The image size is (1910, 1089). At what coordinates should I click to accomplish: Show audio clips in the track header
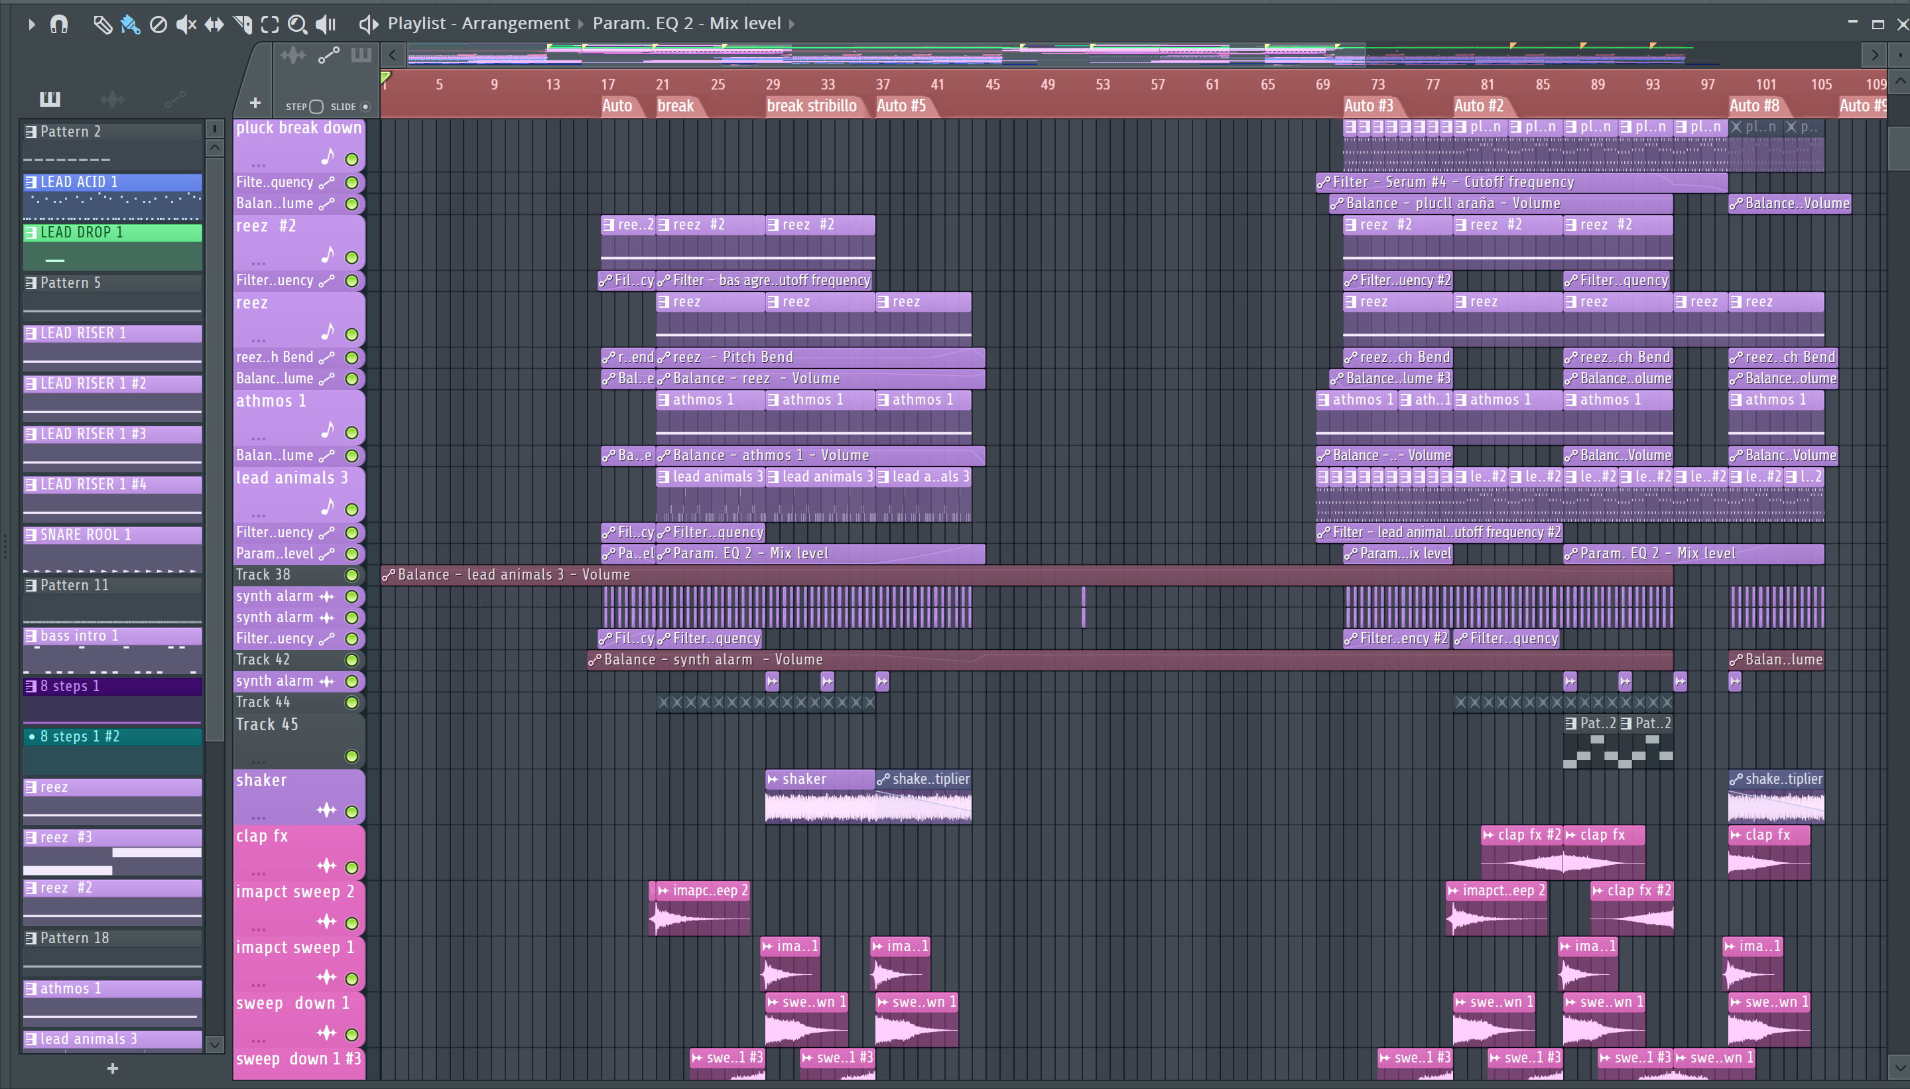tap(292, 55)
